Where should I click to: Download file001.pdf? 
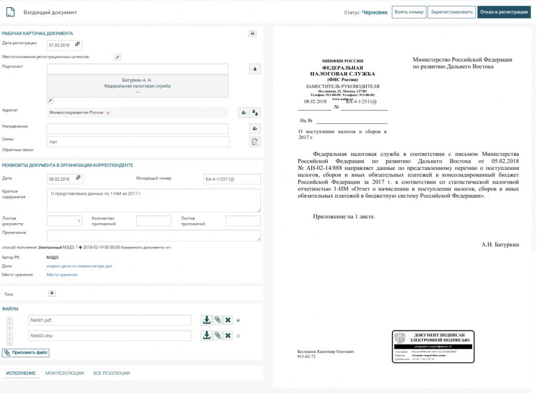(206, 320)
